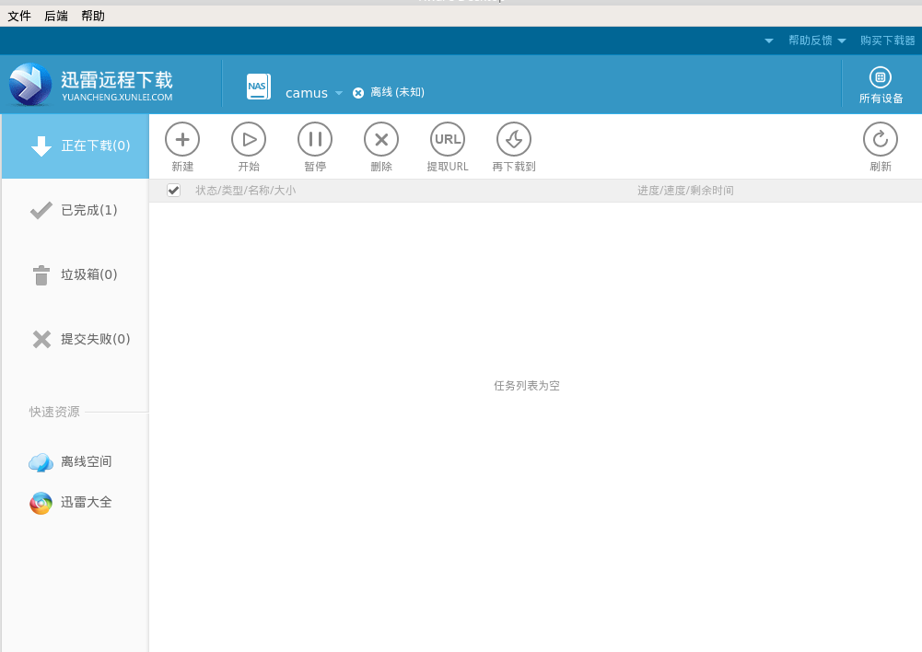Switch to 已完成(1) tab
This screenshot has width=922, height=652.
tap(76, 211)
